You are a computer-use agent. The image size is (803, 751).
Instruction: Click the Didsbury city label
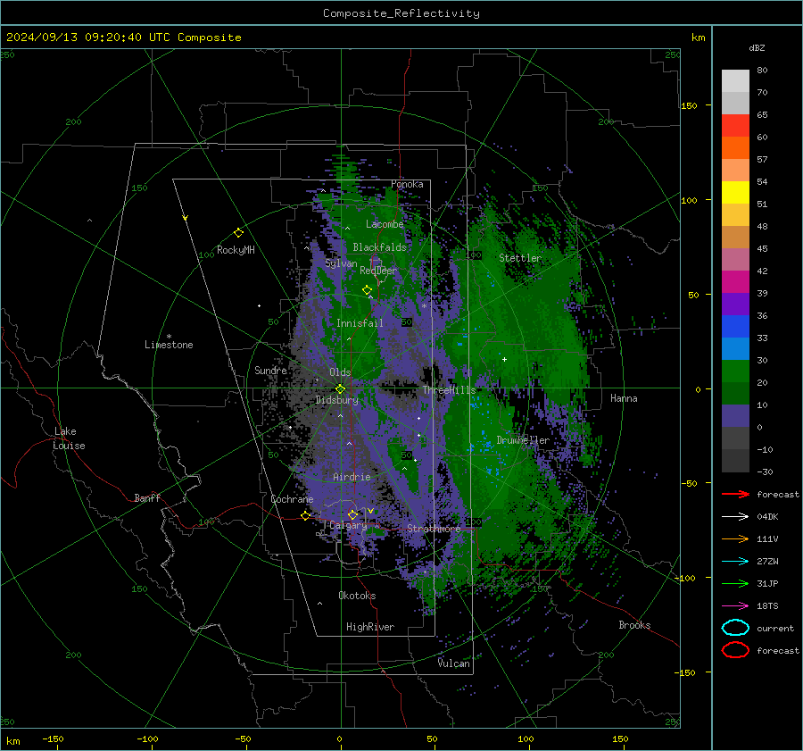(x=337, y=400)
